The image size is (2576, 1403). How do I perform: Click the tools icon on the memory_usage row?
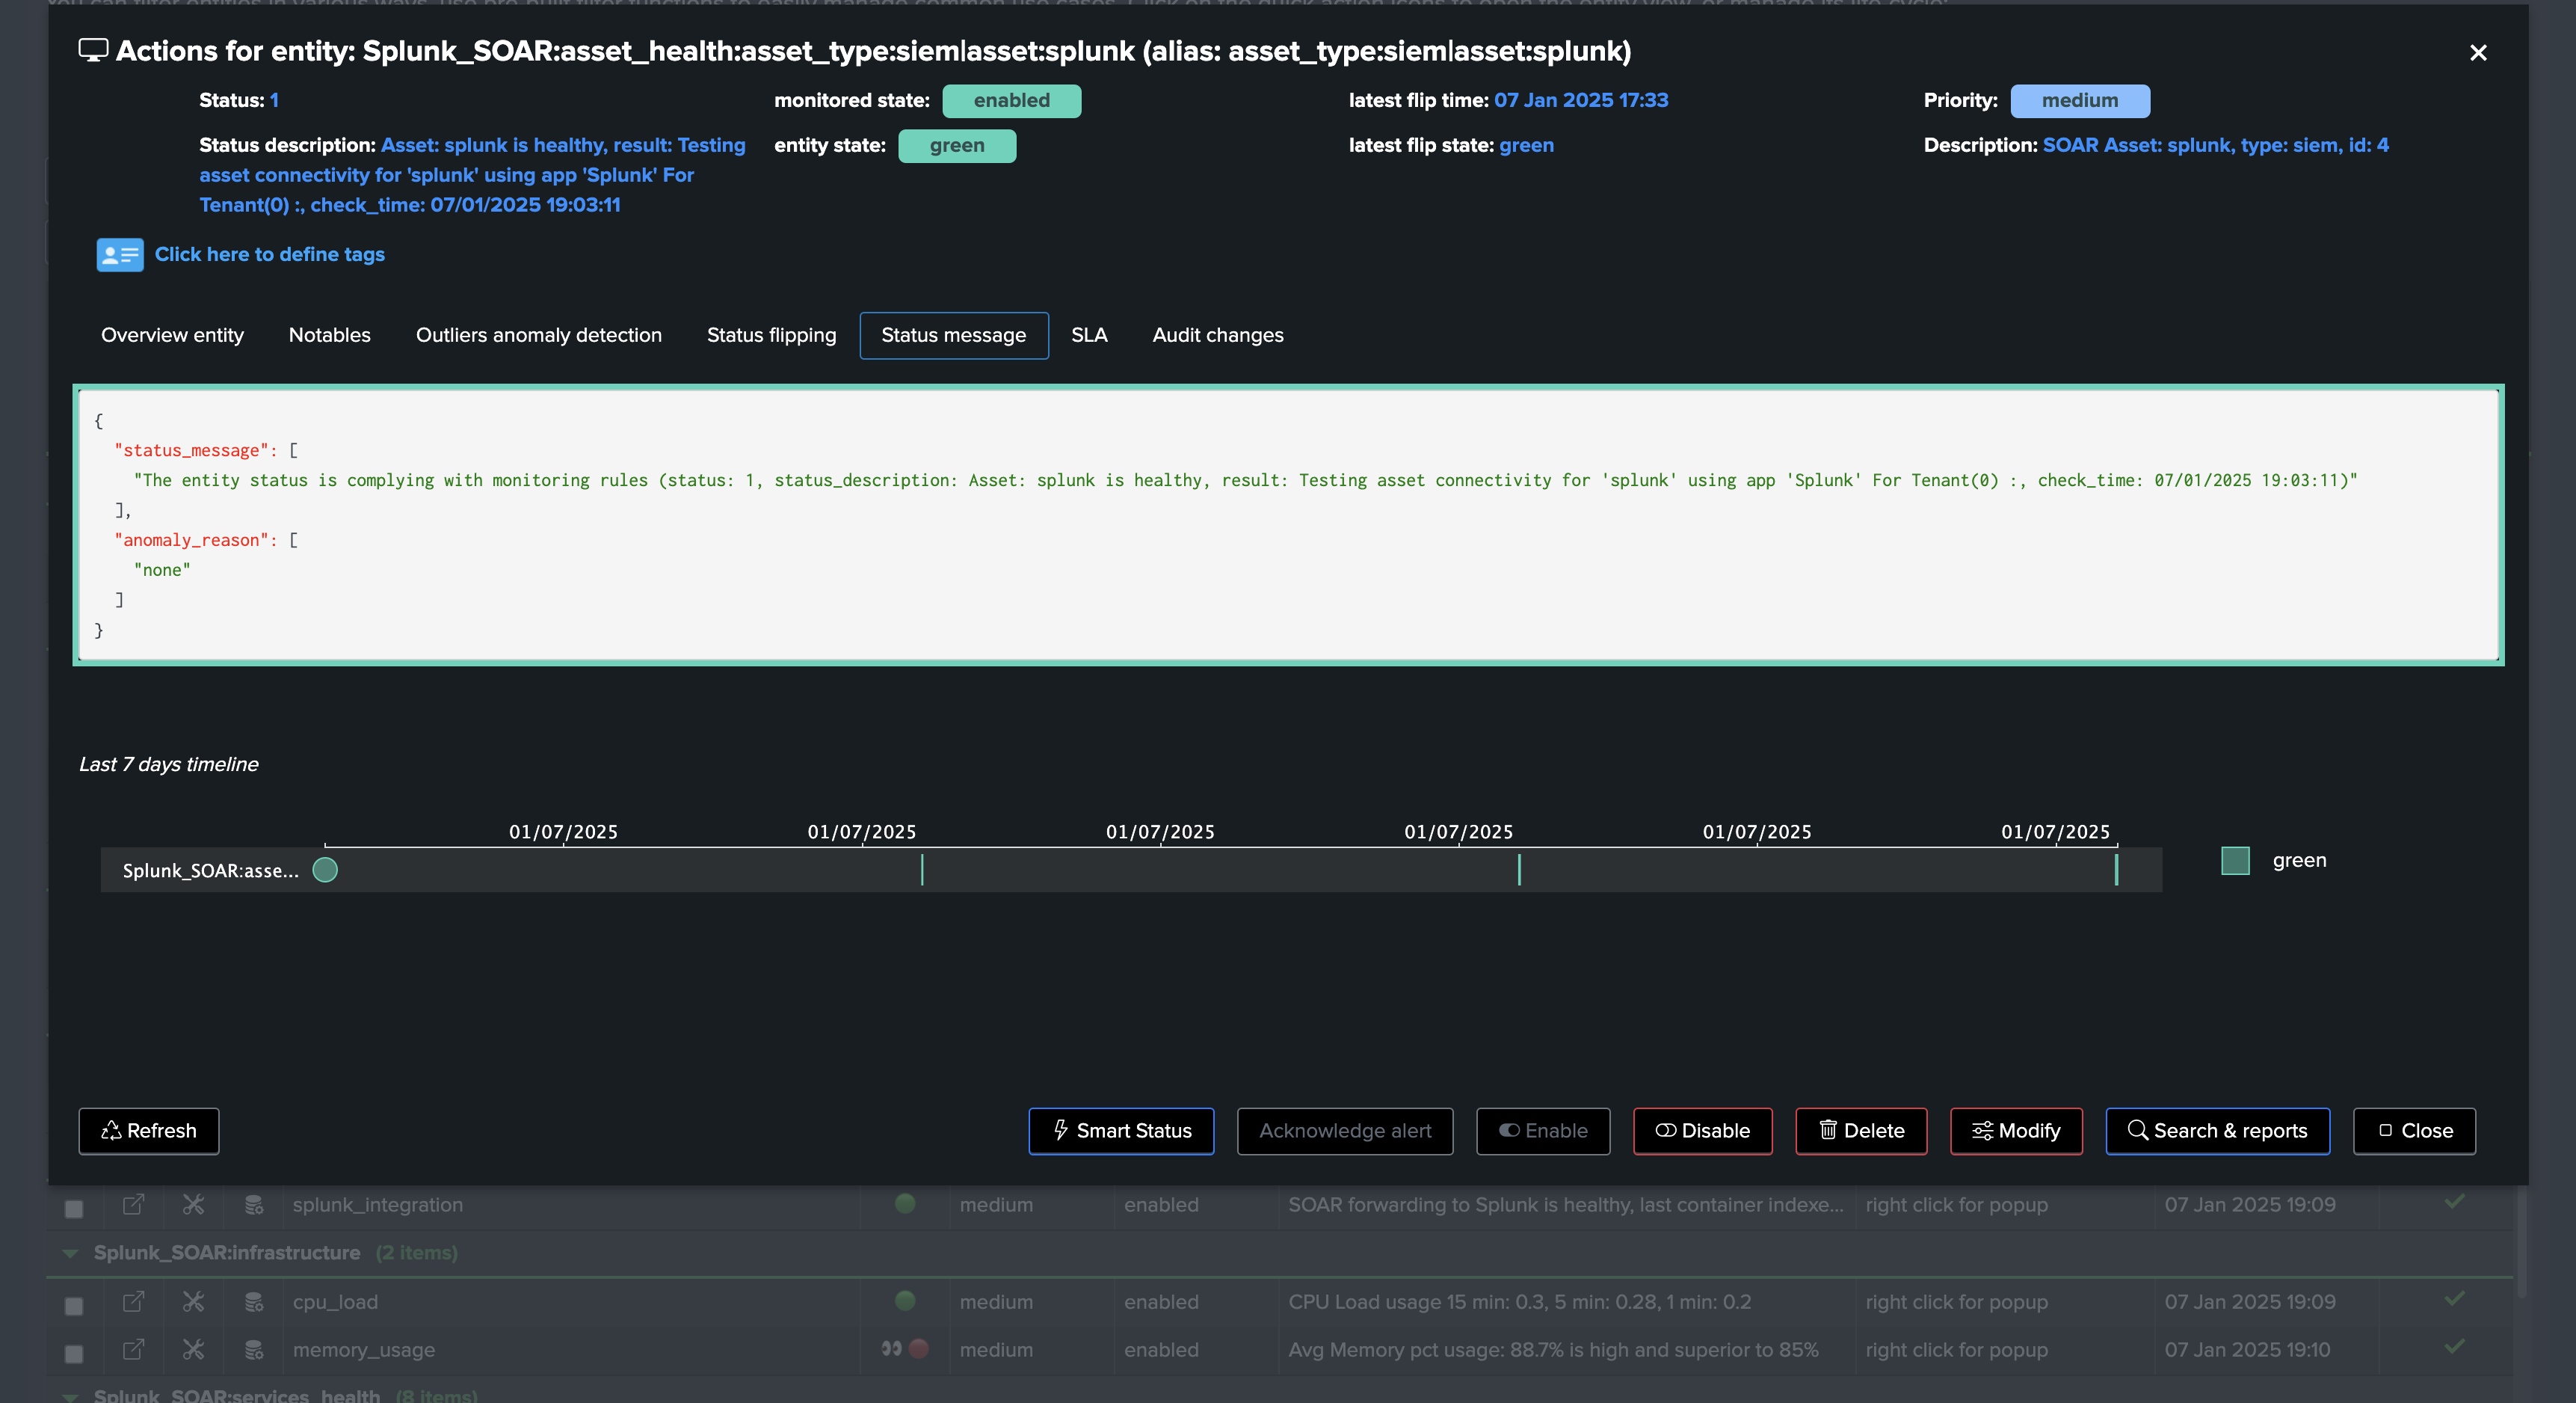(x=193, y=1350)
